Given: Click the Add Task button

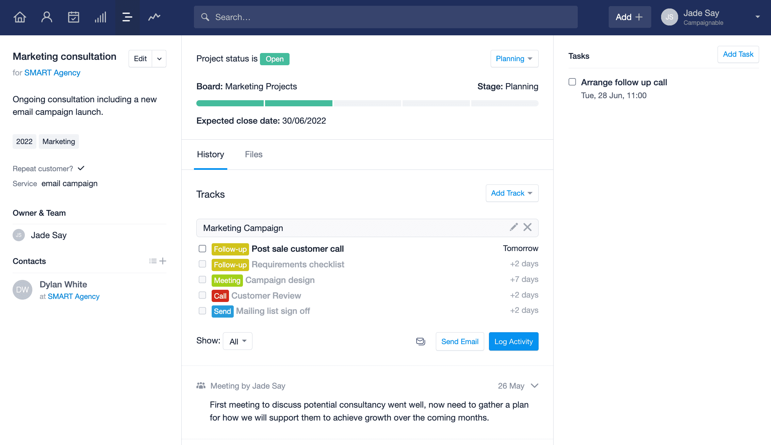Looking at the screenshot, I should click(x=738, y=54).
